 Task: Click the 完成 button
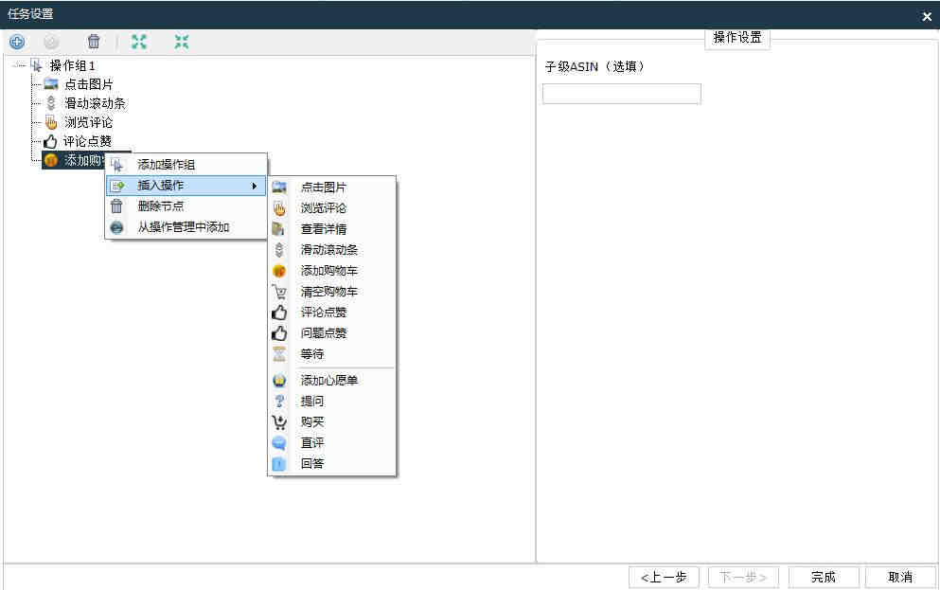tap(824, 577)
